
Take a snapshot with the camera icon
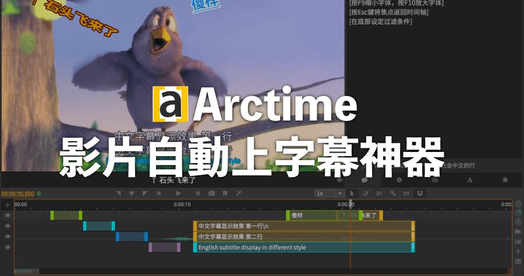211,193
